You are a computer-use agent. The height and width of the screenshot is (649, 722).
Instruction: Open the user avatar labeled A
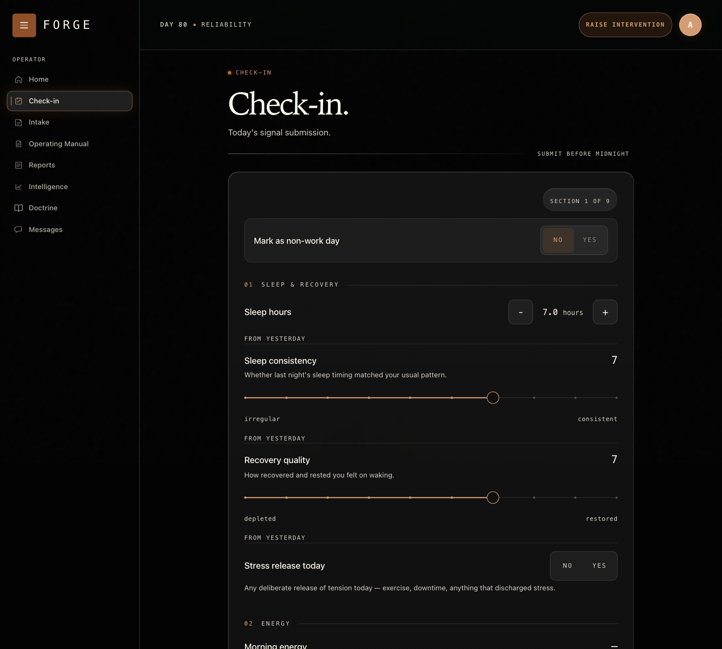point(690,25)
